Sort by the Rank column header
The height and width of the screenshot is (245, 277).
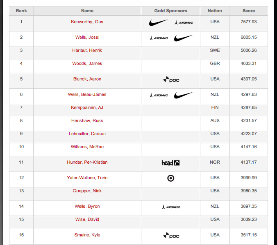point(21,11)
